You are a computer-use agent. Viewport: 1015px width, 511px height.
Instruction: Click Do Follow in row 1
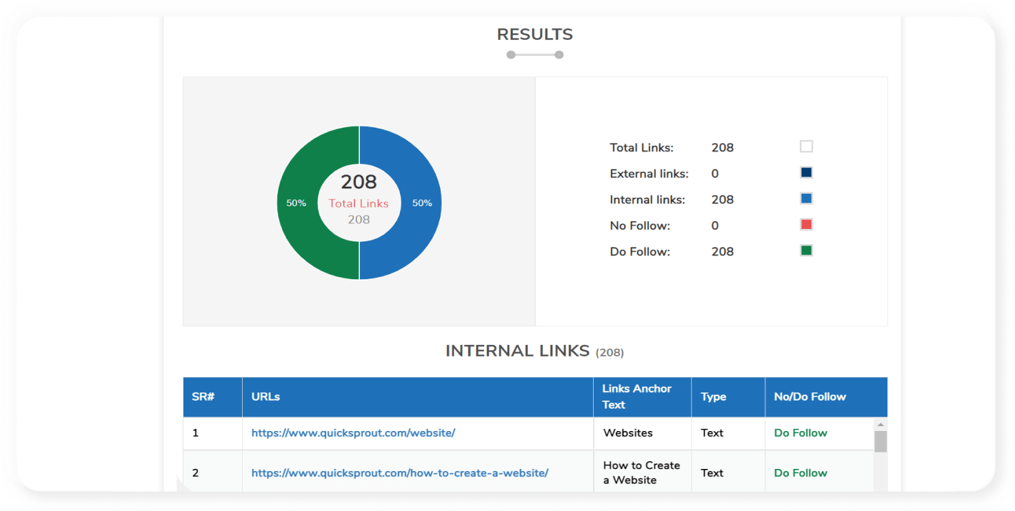tap(801, 433)
